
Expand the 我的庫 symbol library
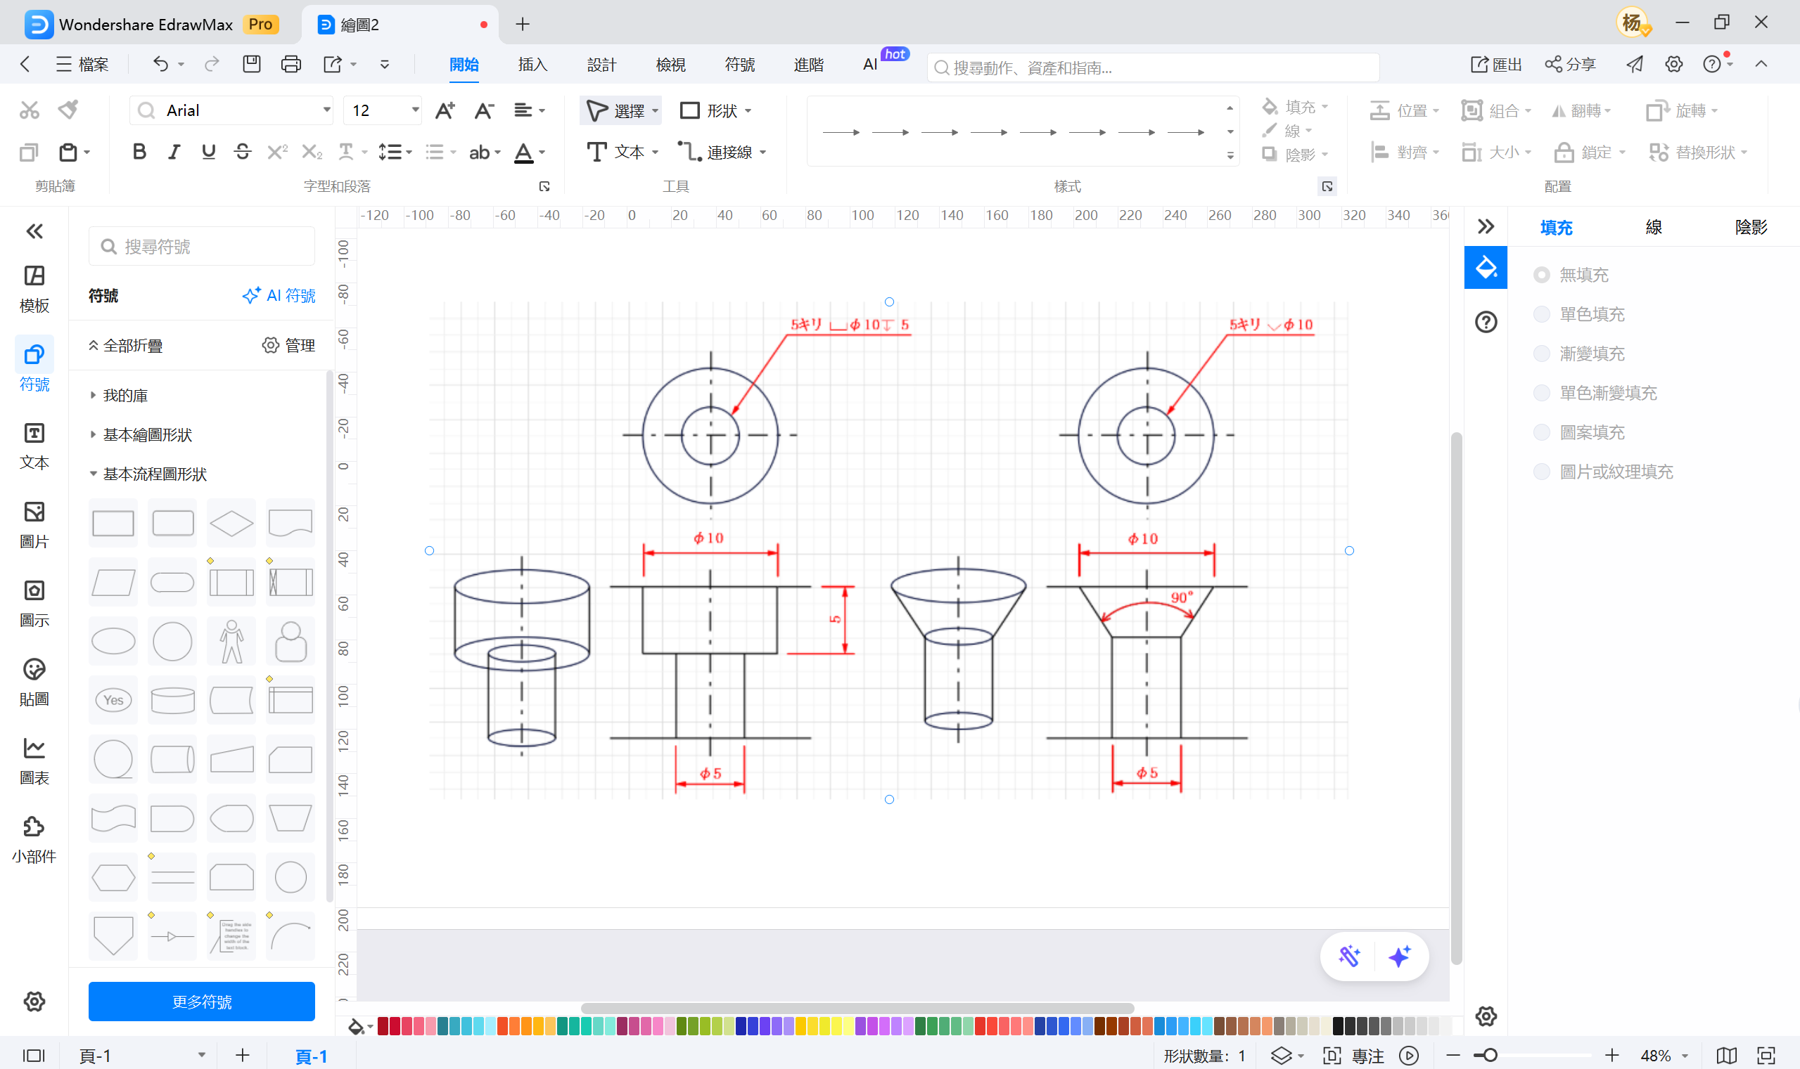(125, 395)
